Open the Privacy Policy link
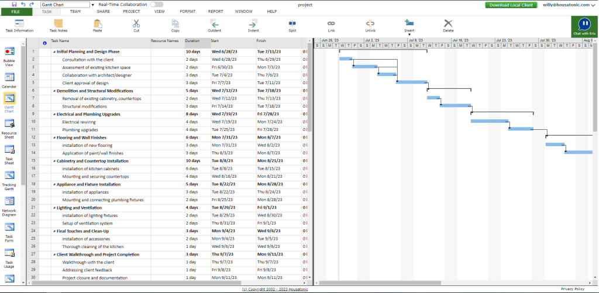Viewport: 599px width, 293px height. tap(572, 289)
